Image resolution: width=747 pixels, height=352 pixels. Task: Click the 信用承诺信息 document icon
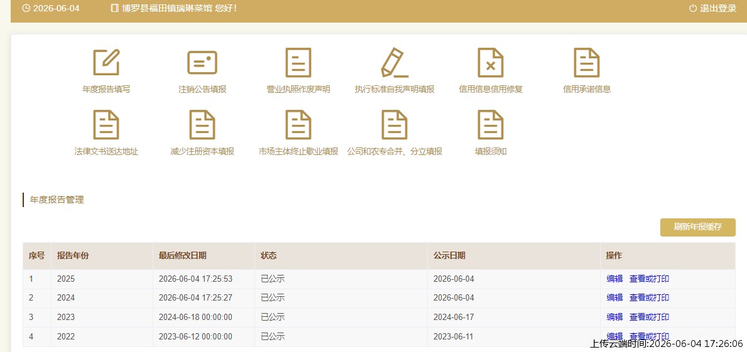click(x=587, y=62)
